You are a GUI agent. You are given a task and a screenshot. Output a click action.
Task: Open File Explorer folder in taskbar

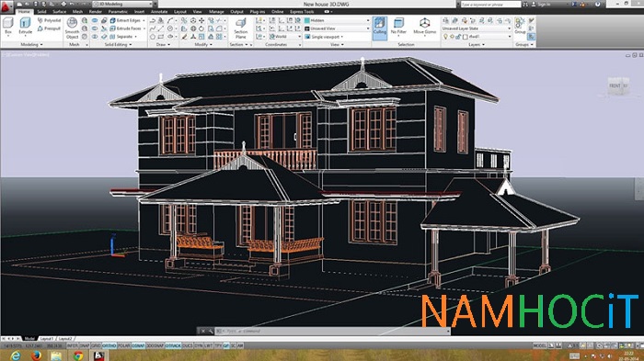[x=56, y=355]
